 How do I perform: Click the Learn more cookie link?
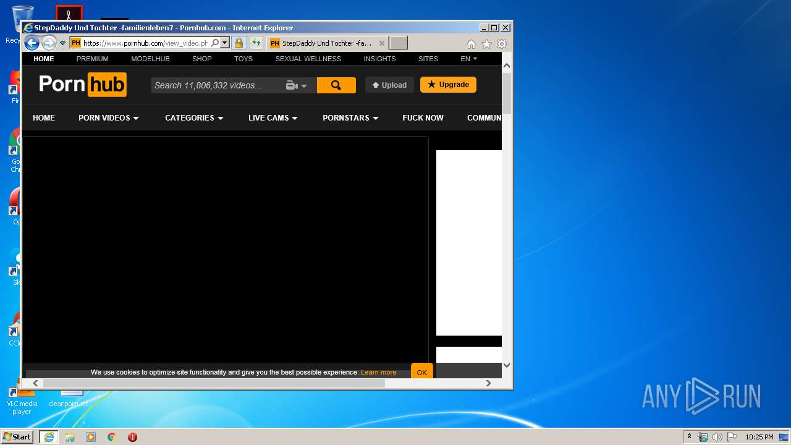(378, 372)
